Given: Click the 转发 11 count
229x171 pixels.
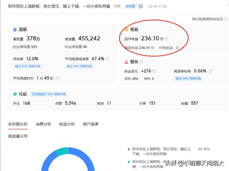Looking at the screenshot, I should (x=109, y=103).
